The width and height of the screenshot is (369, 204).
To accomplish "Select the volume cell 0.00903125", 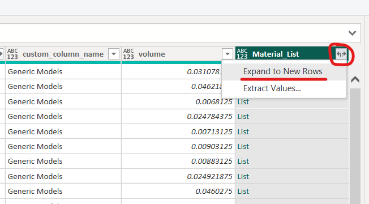I will click(178, 147).
